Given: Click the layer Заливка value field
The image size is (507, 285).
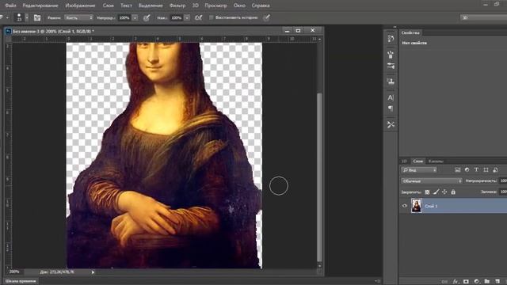Looking at the screenshot, I should click(503, 192).
